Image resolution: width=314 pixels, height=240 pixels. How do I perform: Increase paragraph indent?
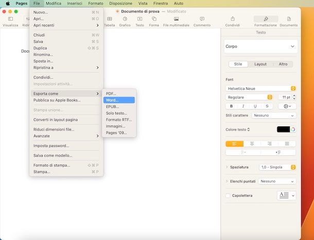[x=278, y=153]
